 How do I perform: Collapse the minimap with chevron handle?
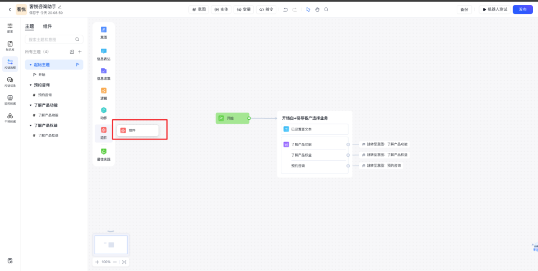110,231
